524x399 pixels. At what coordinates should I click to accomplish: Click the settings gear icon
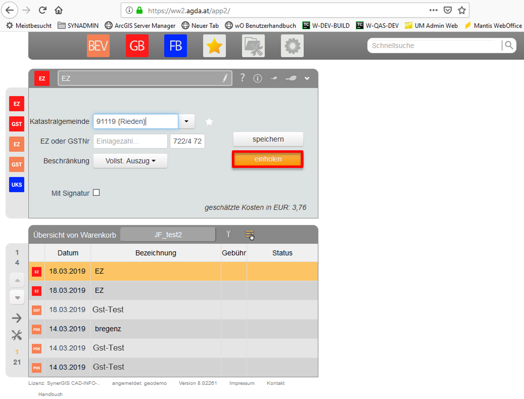pos(292,46)
